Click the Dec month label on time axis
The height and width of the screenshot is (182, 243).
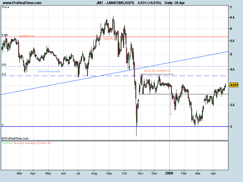(x=154, y=173)
